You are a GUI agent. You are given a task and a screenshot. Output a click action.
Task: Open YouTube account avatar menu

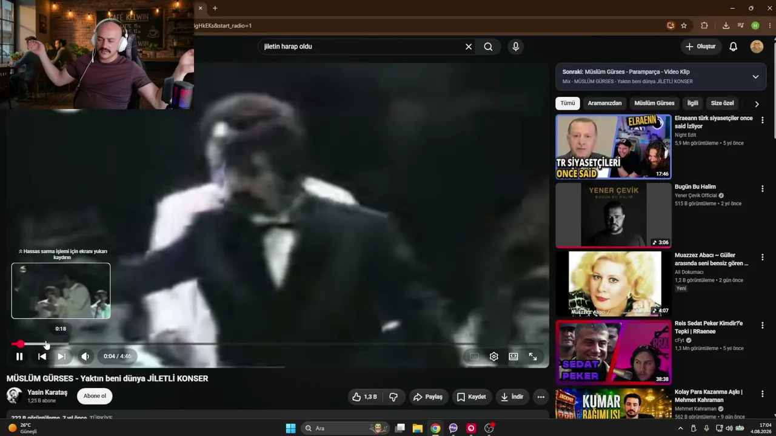757,47
